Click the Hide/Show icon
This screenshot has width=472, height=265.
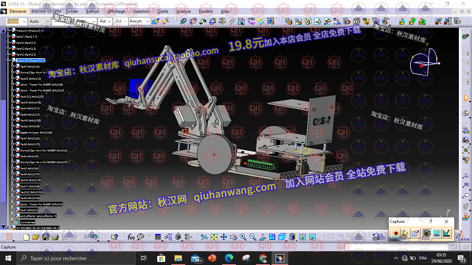click(x=302, y=237)
